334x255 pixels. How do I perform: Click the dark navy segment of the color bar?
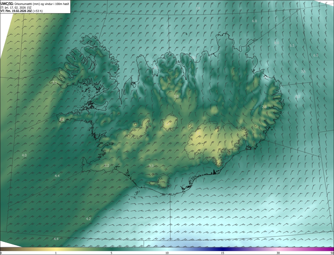tap(223, 249)
